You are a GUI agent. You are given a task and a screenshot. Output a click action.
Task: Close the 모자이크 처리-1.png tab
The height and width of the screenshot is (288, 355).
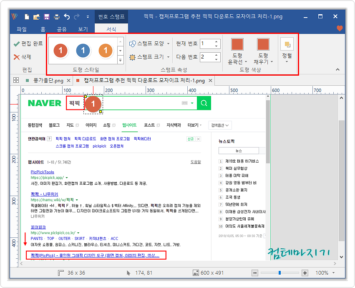click(210, 81)
